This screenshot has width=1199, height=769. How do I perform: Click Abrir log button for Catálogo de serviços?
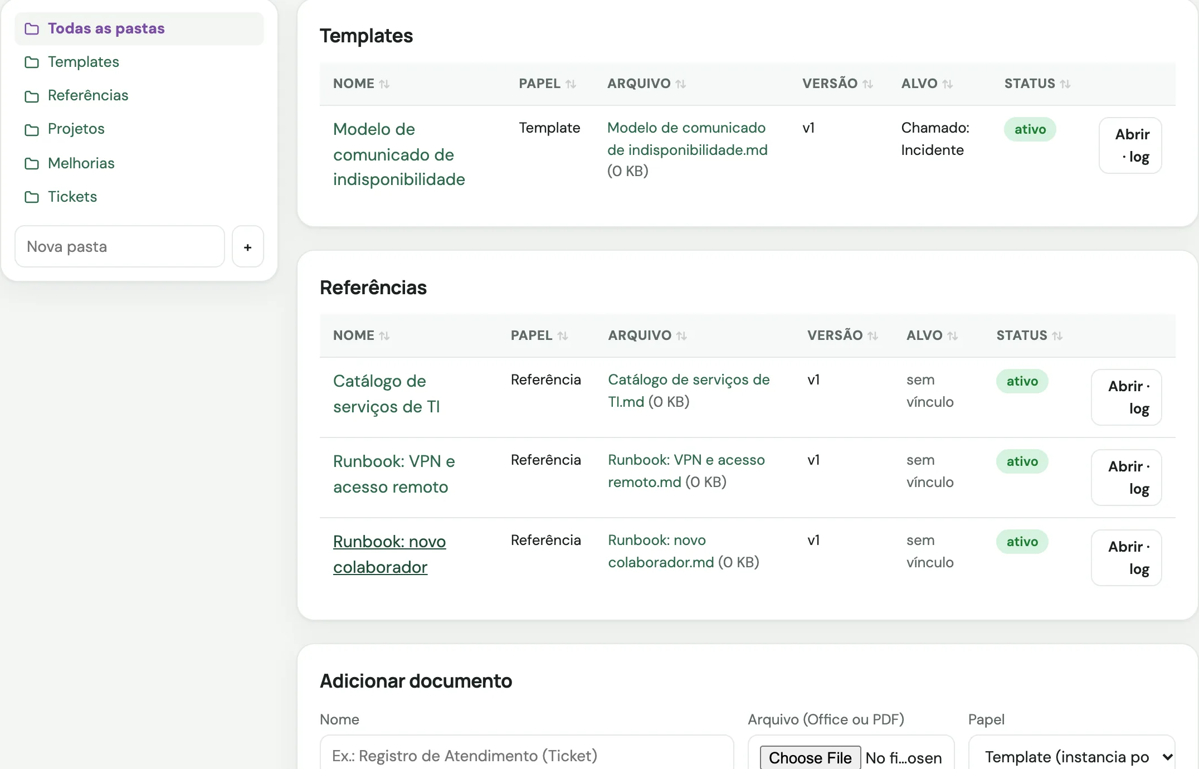click(x=1127, y=397)
